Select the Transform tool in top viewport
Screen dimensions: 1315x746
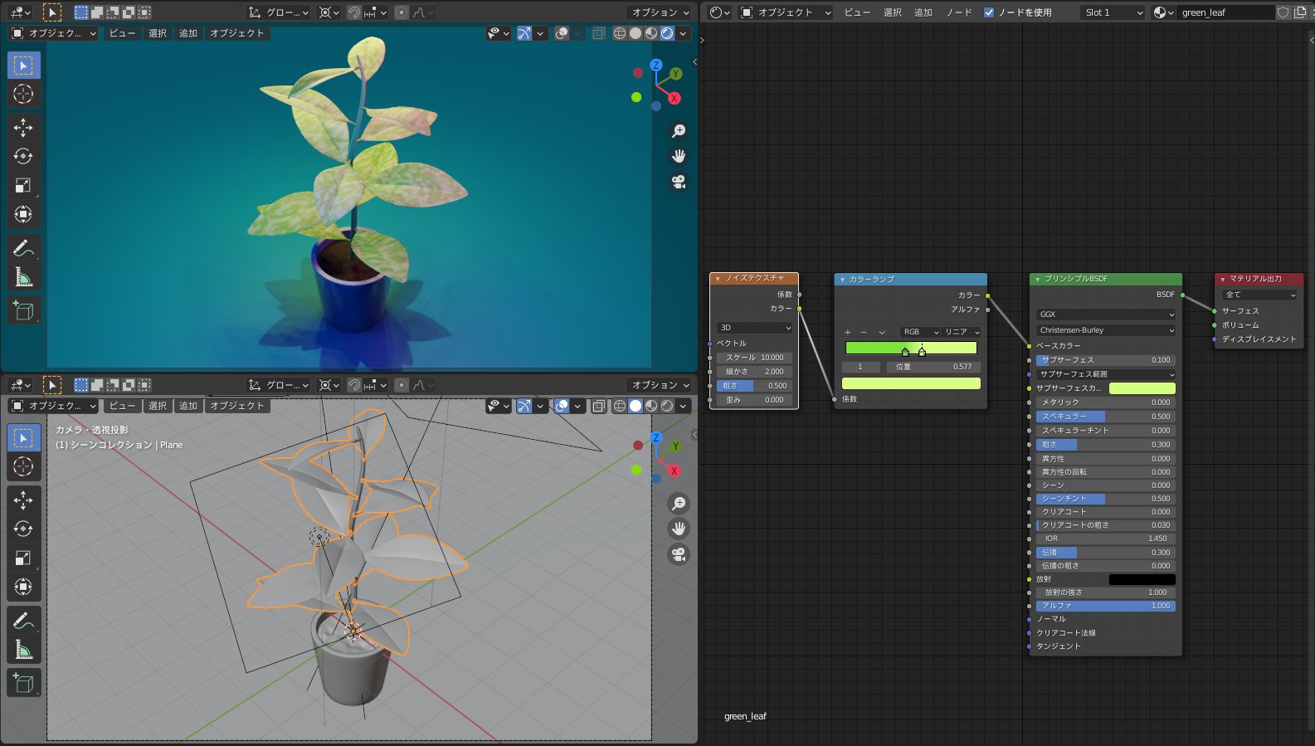23,214
